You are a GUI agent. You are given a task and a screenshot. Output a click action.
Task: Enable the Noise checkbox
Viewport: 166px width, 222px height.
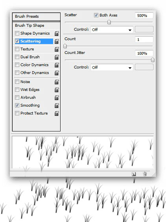[x=17, y=82]
